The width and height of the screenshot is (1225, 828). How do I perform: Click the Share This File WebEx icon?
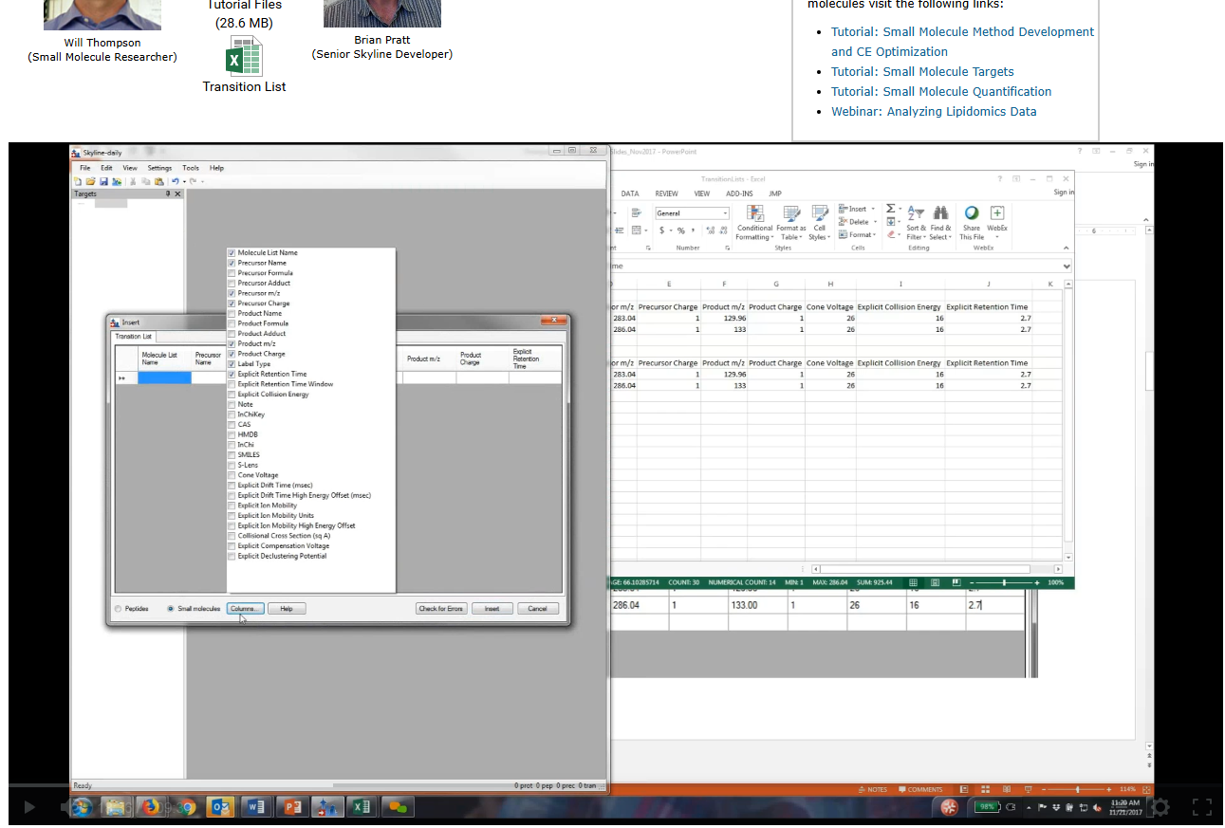971,213
